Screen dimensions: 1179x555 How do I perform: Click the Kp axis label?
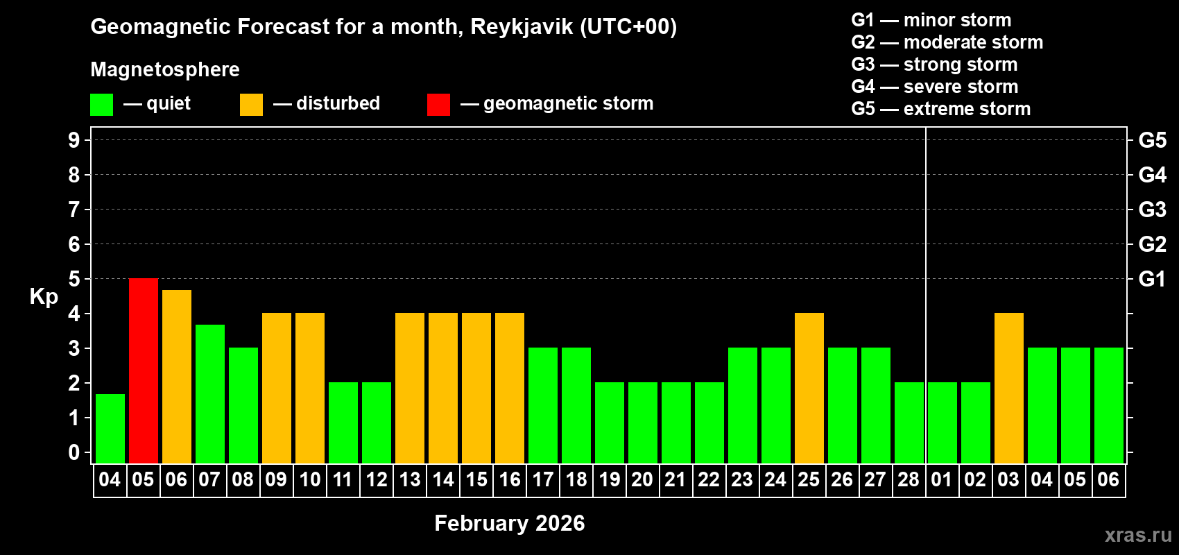point(44,297)
